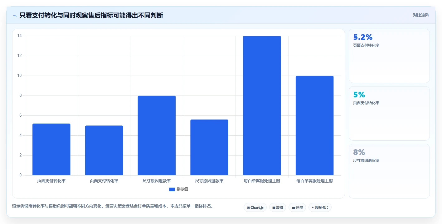
Task: Click the y-axis label 14
Action: [x=19, y=36]
